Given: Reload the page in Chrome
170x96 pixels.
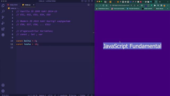Looking at the screenshot, I should pyautogui.click(x=103, y=5).
